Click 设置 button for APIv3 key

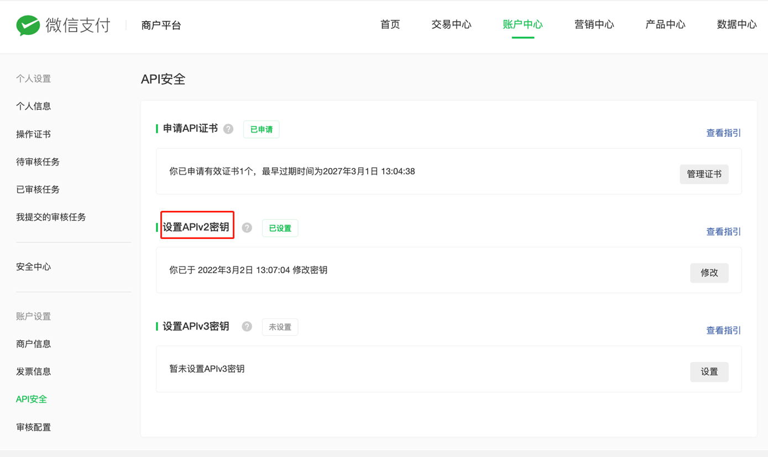point(709,372)
